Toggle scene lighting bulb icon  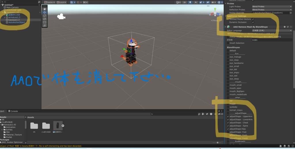tap(190, 2)
